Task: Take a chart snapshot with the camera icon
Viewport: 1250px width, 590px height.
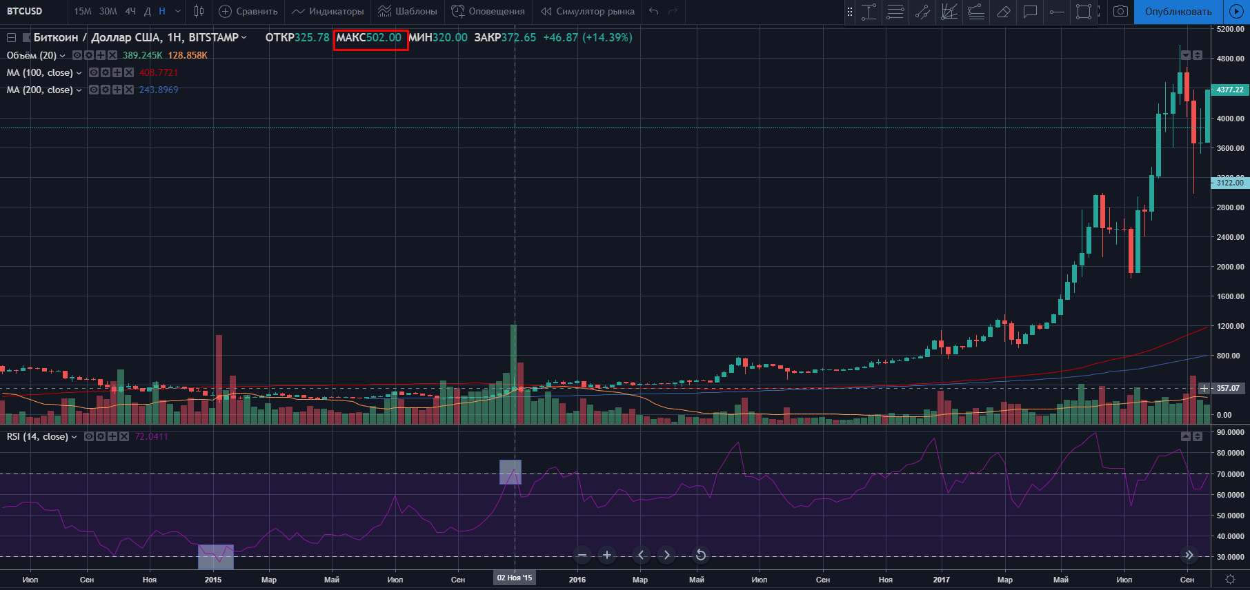Action: 1121,11
